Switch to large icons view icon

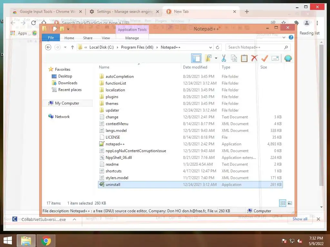tap(290, 203)
